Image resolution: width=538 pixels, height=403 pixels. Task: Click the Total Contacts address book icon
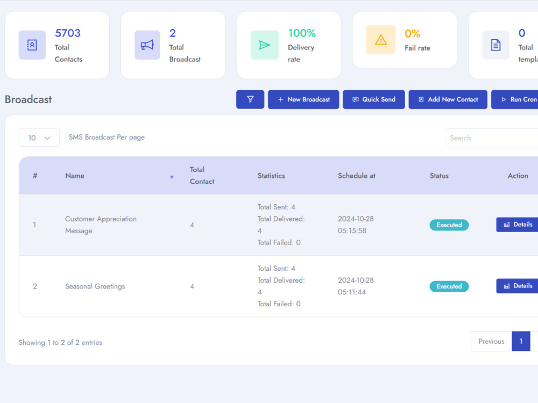[x=32, y=45]
